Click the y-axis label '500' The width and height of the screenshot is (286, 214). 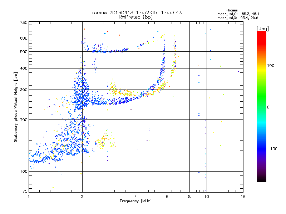pos(24,52)
